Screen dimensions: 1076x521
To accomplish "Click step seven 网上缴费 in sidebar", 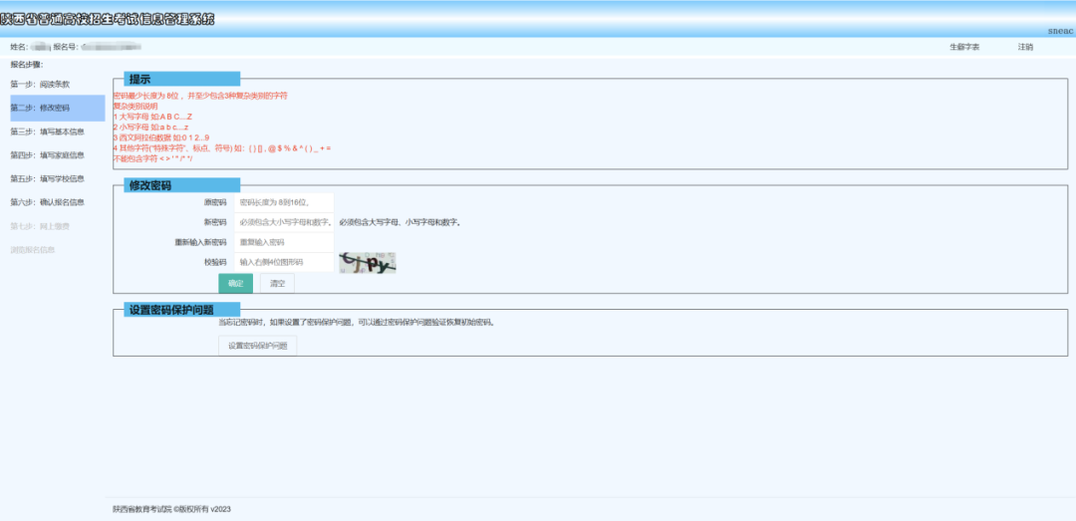I will (40, 226).
